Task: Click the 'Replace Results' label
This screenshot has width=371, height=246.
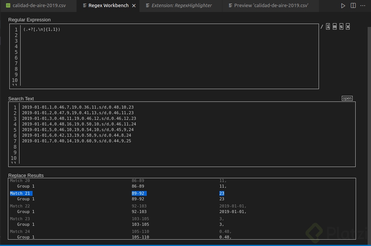Action: (x=26, y=176)
